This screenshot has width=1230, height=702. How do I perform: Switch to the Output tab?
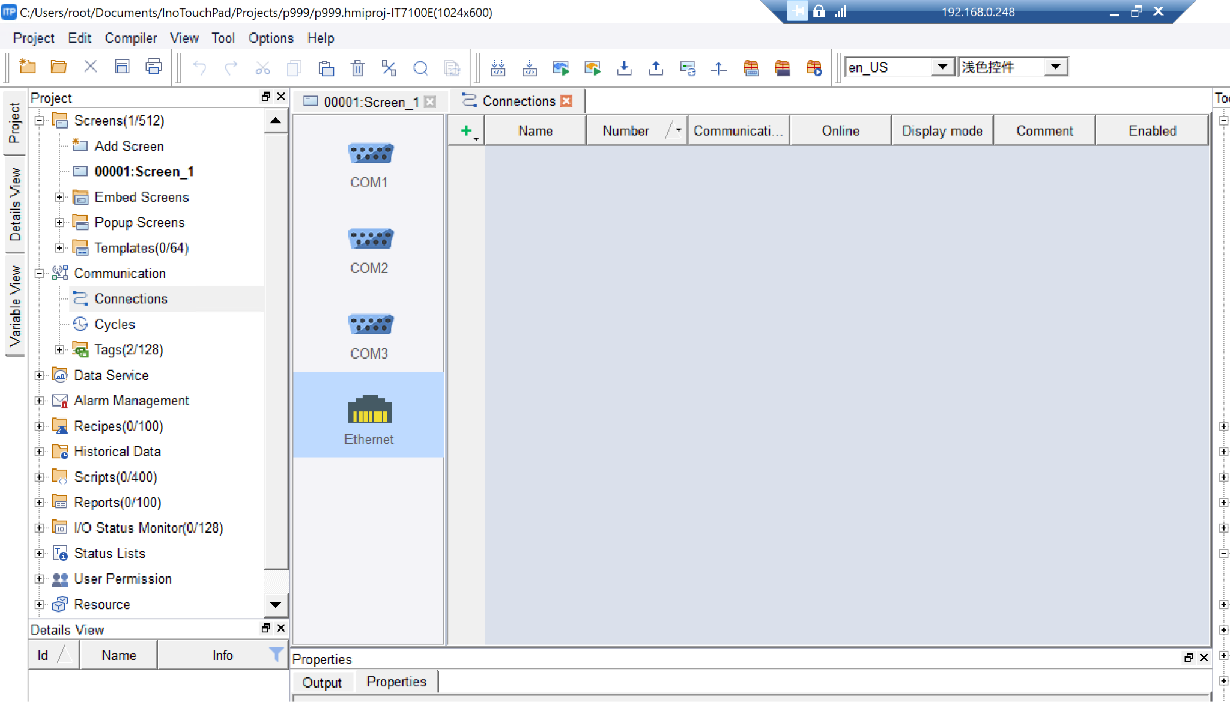322,682
